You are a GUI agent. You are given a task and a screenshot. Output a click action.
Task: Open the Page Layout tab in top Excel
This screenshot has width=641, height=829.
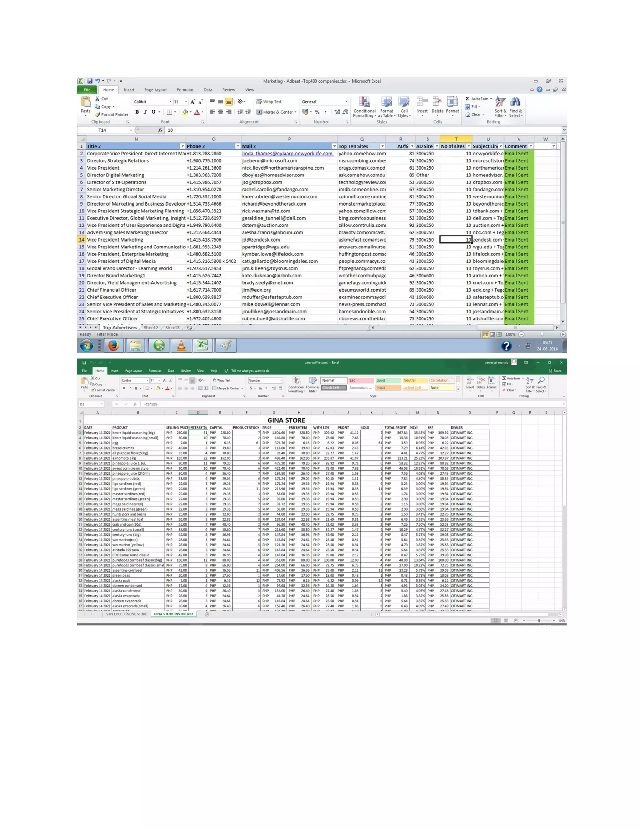click(155, 90)
